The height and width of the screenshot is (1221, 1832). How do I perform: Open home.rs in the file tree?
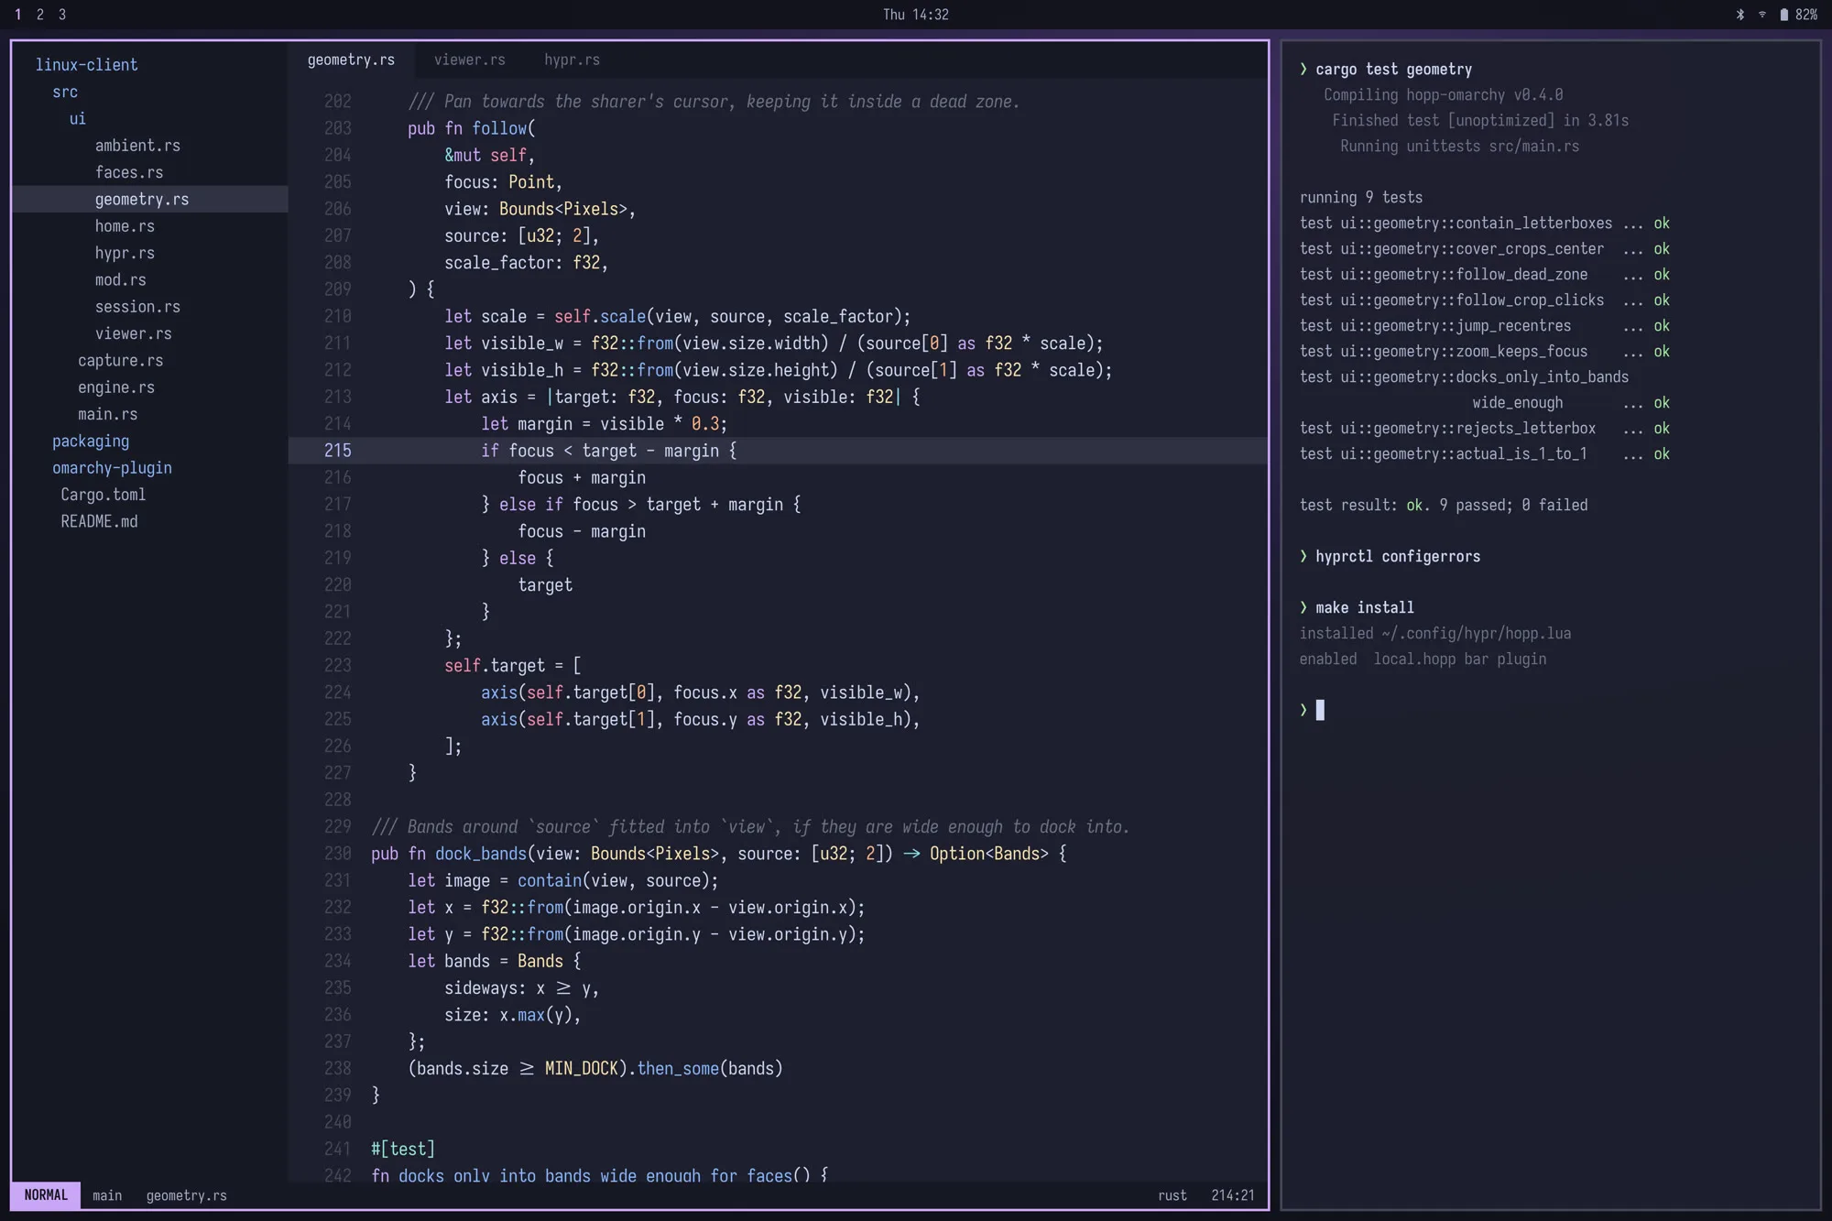tap(125, 225)
